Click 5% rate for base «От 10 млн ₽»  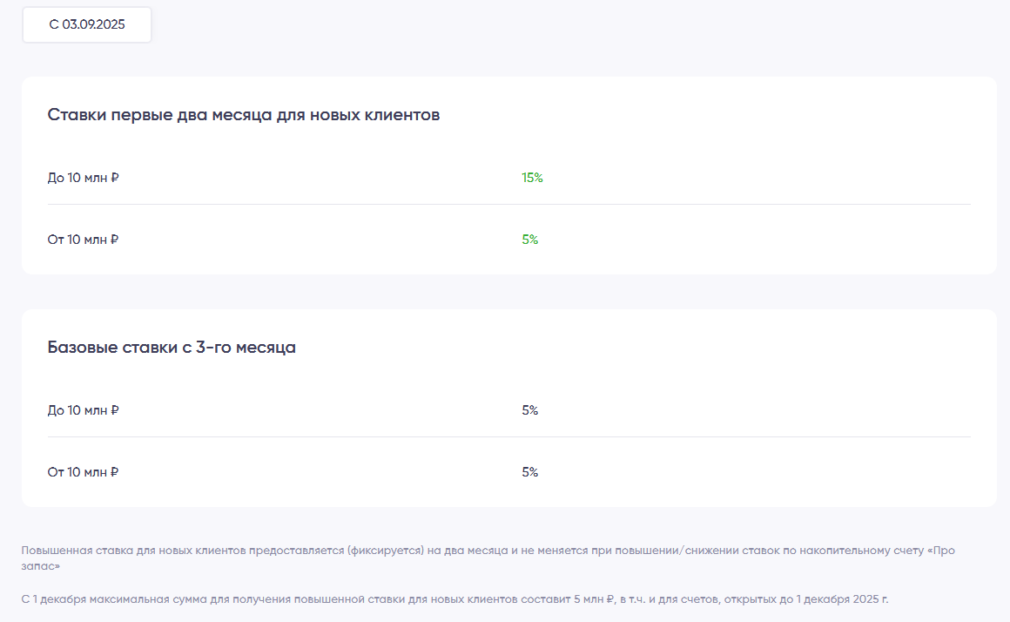pos(530,472)
